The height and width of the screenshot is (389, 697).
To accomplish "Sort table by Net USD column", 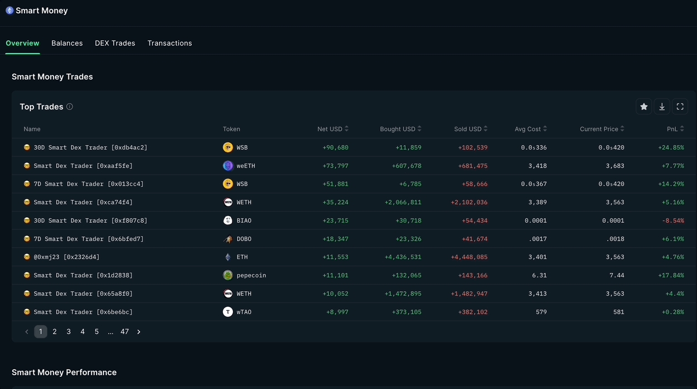I will click(x=333, y=129).
